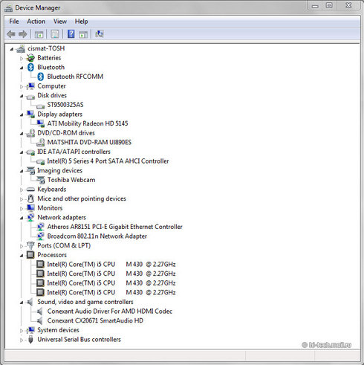The width and height of the screenshot is (364, 365).
Task: Select the last Intel Core i5 CPU entry
Action: tap(111, 293)
